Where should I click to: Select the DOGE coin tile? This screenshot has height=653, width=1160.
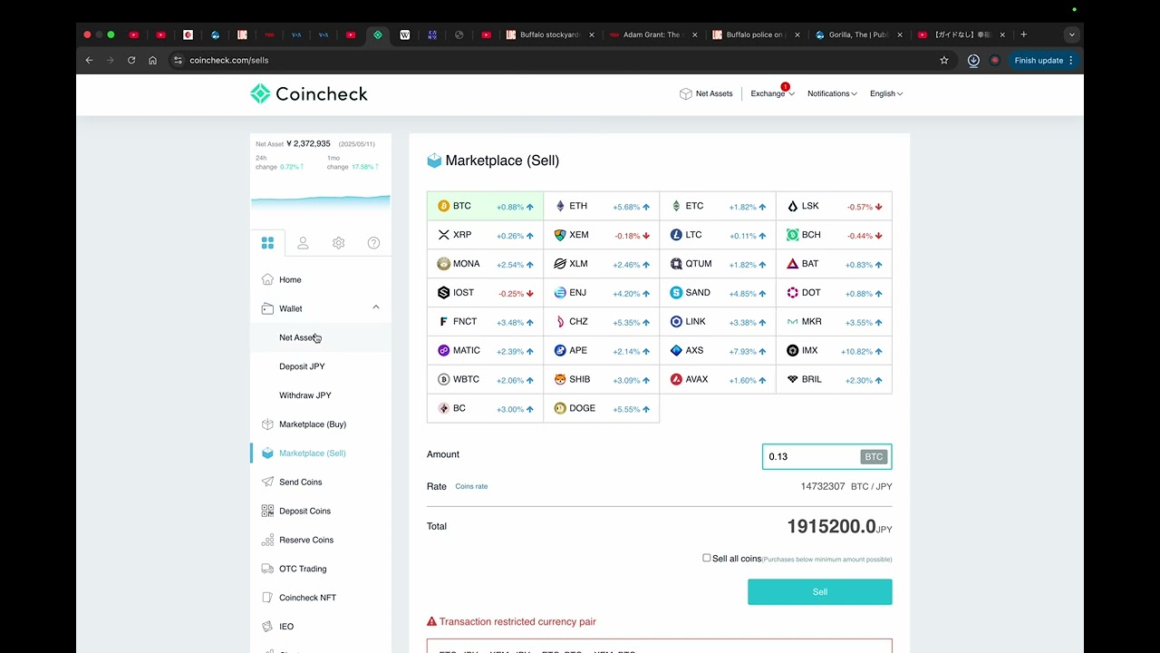pos(602,409)
